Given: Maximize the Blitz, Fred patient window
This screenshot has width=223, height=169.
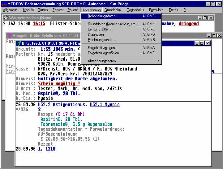Looking at the screenshot, I should [202, 43].
